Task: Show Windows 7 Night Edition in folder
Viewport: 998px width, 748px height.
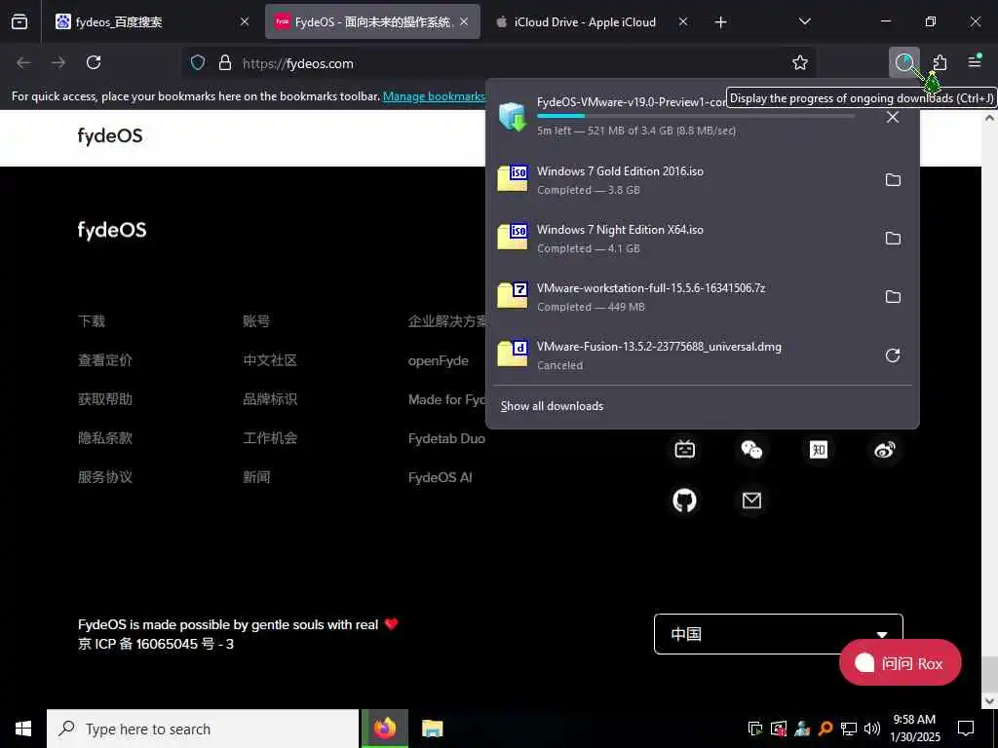Action: click(x=893, y=239)
